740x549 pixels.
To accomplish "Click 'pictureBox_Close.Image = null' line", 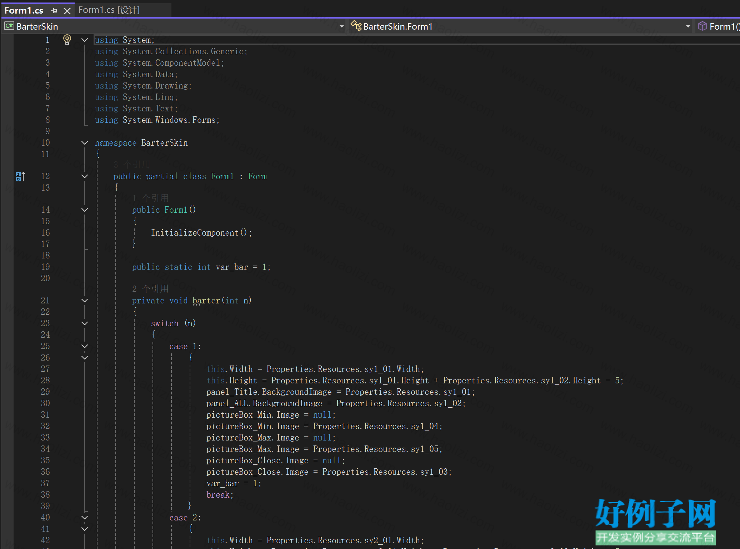I will tap(275, 460).
